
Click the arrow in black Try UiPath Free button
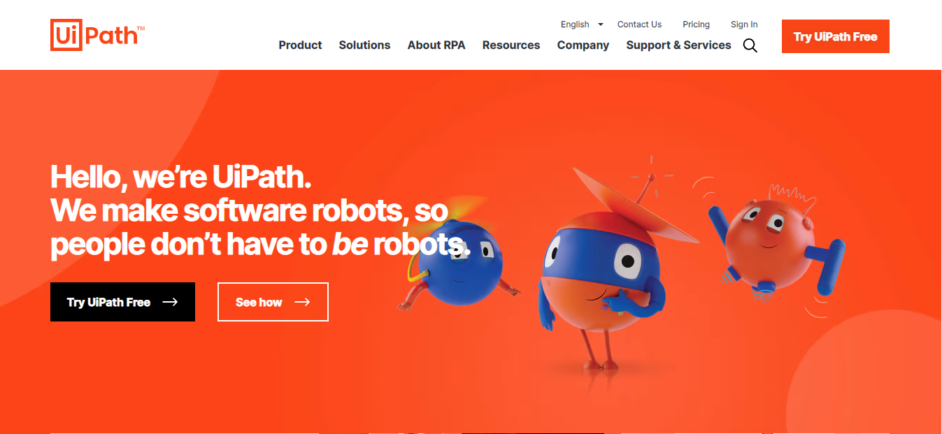[170, 302]
